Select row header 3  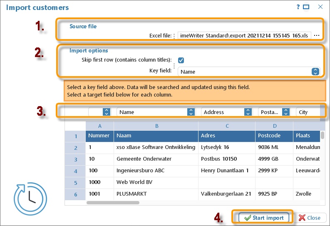75,159
